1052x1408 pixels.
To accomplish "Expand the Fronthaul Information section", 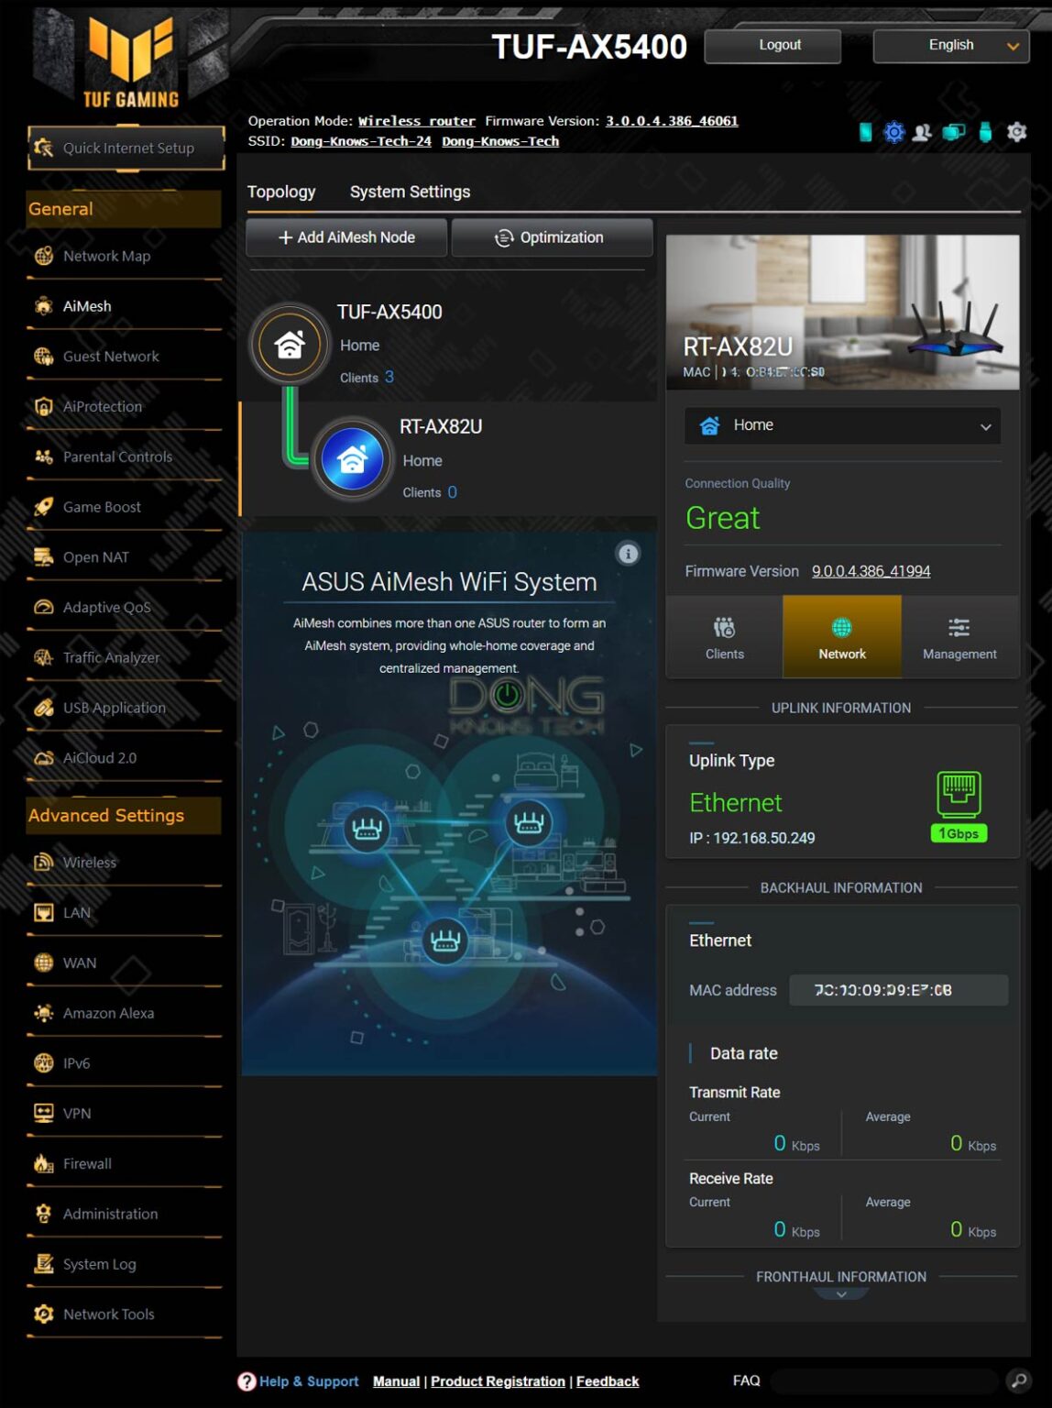I will [840, 1293].
